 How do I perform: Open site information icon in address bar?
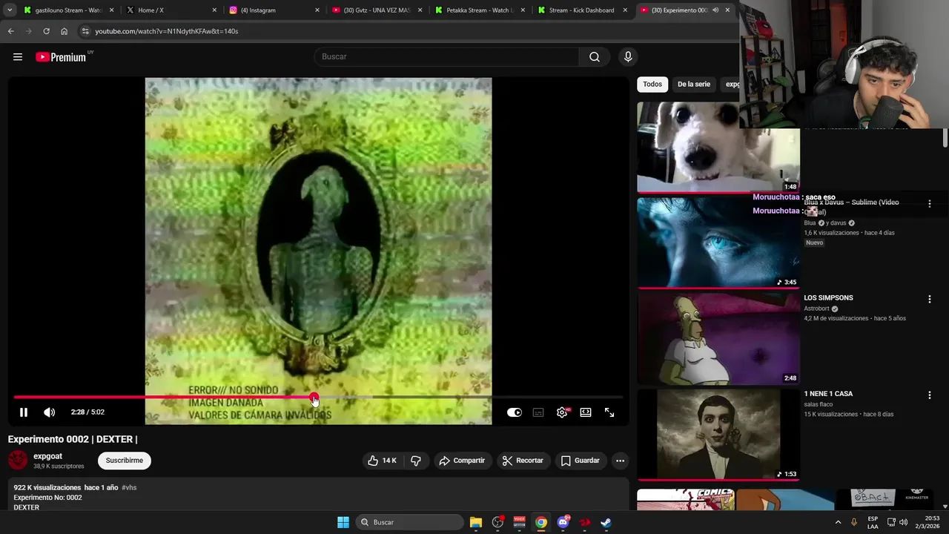click(x=85, y=31)
